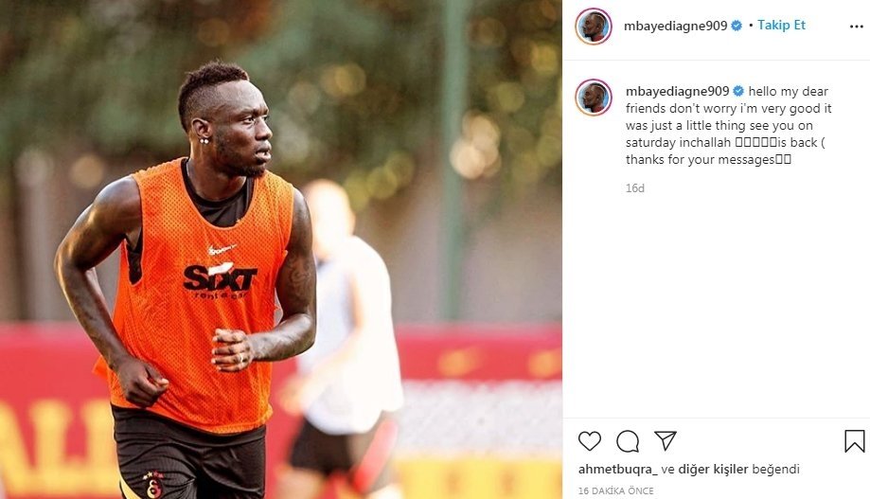Click the Sixt logo on the orange bib

click(x=221, y=279)
